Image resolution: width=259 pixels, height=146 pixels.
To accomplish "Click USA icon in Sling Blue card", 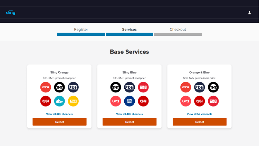I will click(116, 101).
